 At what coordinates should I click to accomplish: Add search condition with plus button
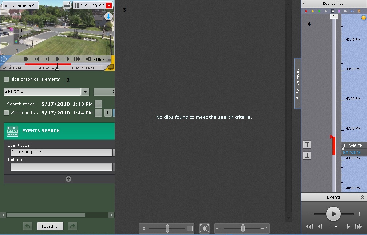[x=68, y=179]
